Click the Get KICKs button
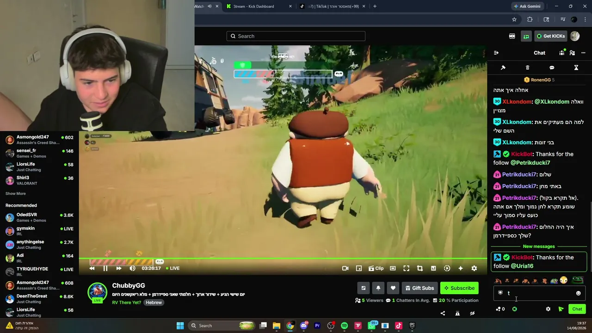This screenshot has width=592, height=333. pos(550,36)
